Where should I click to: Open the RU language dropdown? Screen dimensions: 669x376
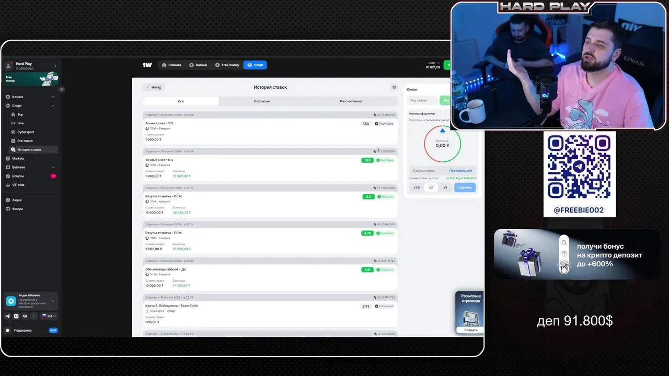49,316
